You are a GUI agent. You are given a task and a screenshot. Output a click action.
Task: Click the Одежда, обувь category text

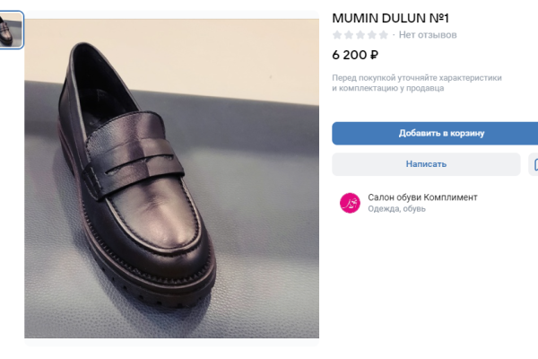(x=396, y=209)
